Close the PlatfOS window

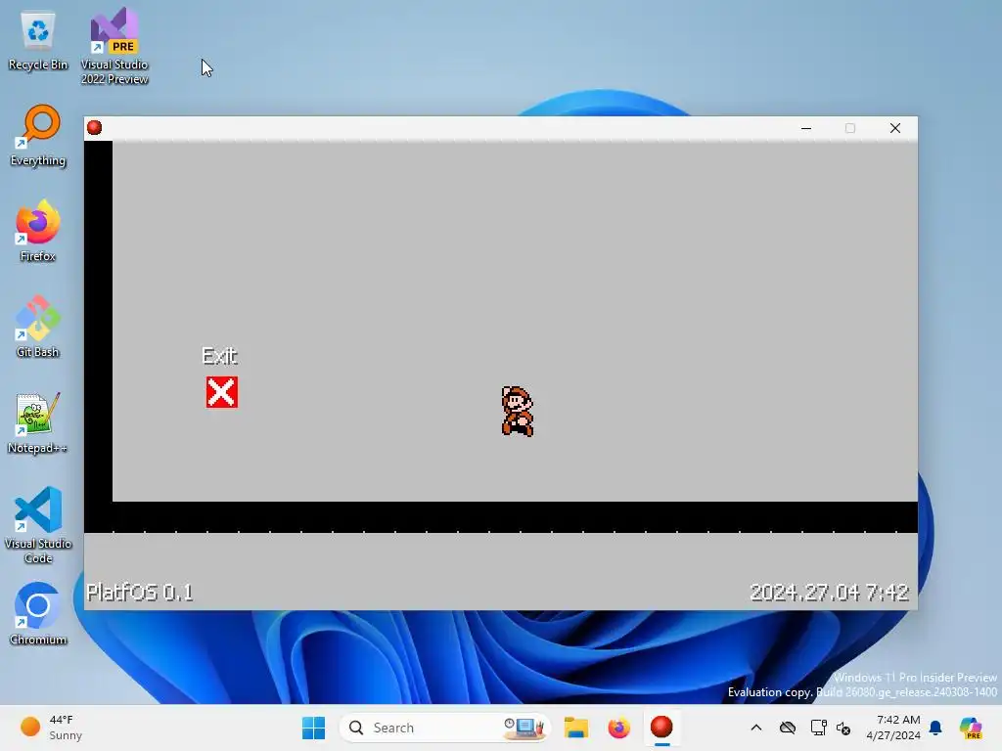tap(895, 128)
